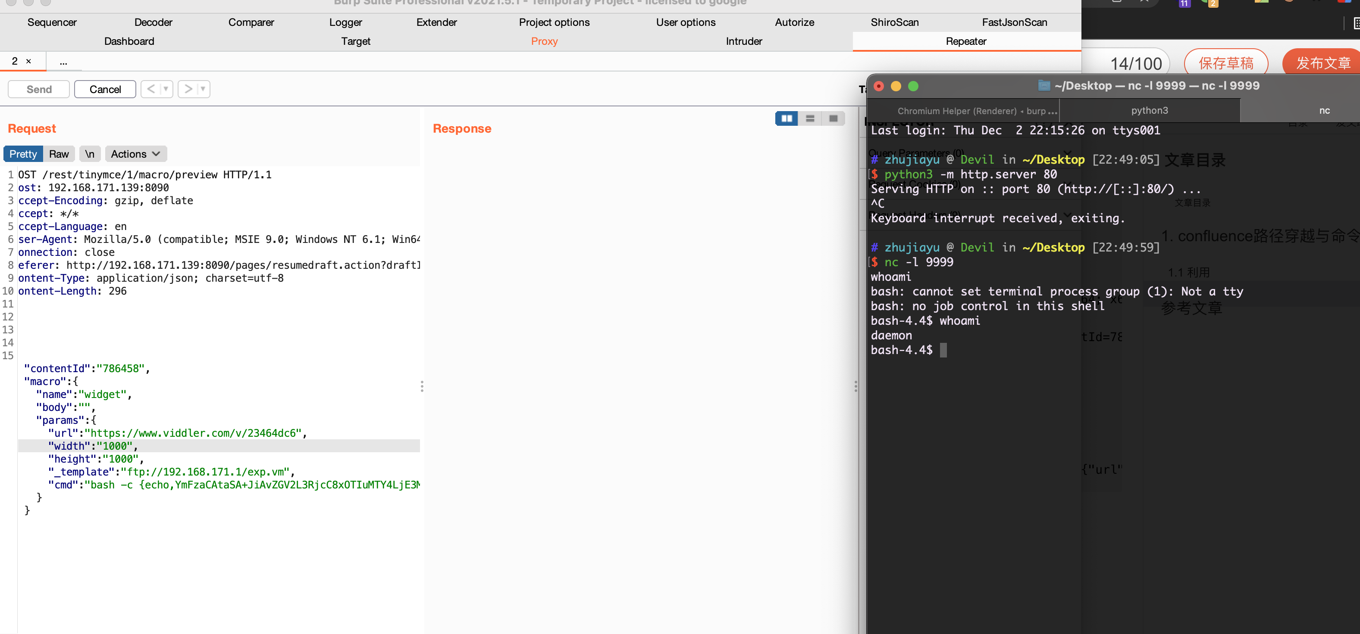The image size is (1360, 634).
Task: Toggle the \n non-printable characters display
Action: [89, 153]
